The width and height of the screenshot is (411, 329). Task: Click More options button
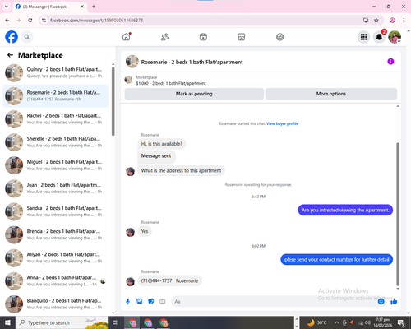pyautogui.click(x=331, y=94)
